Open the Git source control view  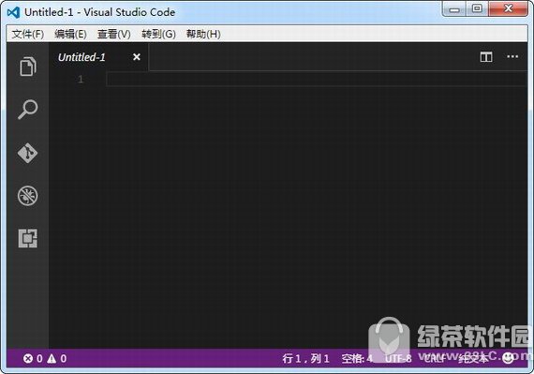pyautogui.click(x=27, y=153)
